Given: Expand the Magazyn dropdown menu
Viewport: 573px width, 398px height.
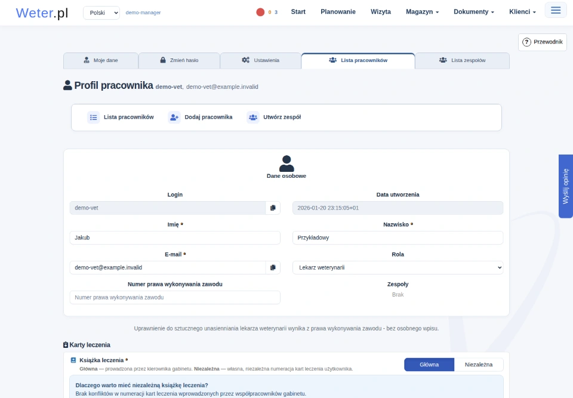Looking at the screenshot, I should point(422,12).
